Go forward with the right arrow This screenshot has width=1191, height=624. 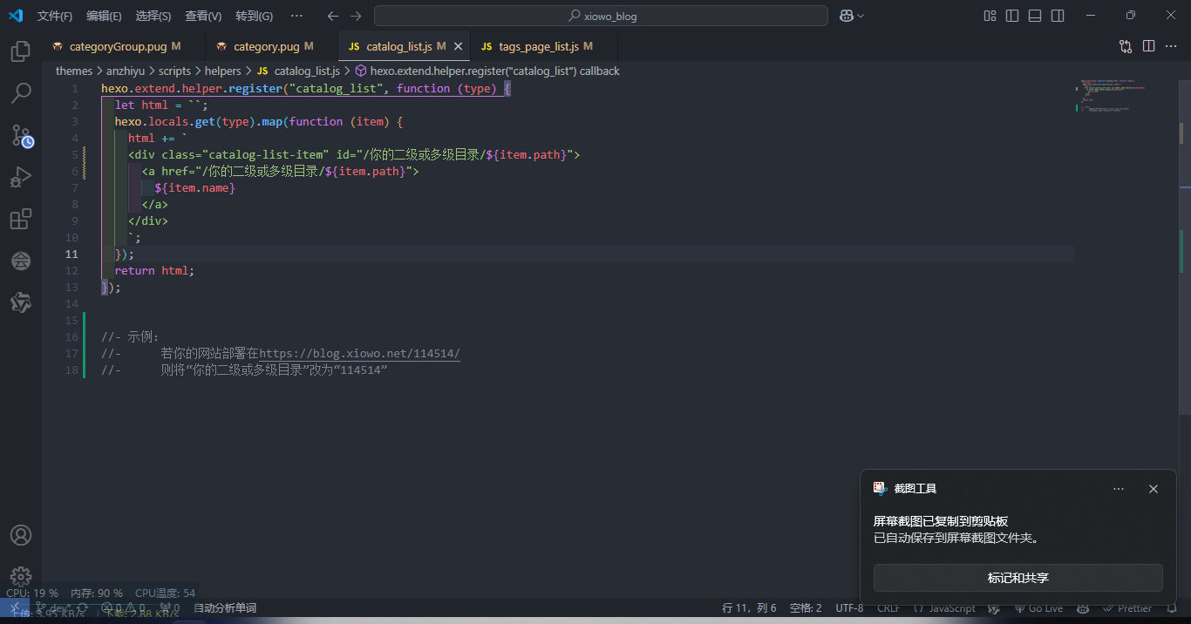click(355, 16)
